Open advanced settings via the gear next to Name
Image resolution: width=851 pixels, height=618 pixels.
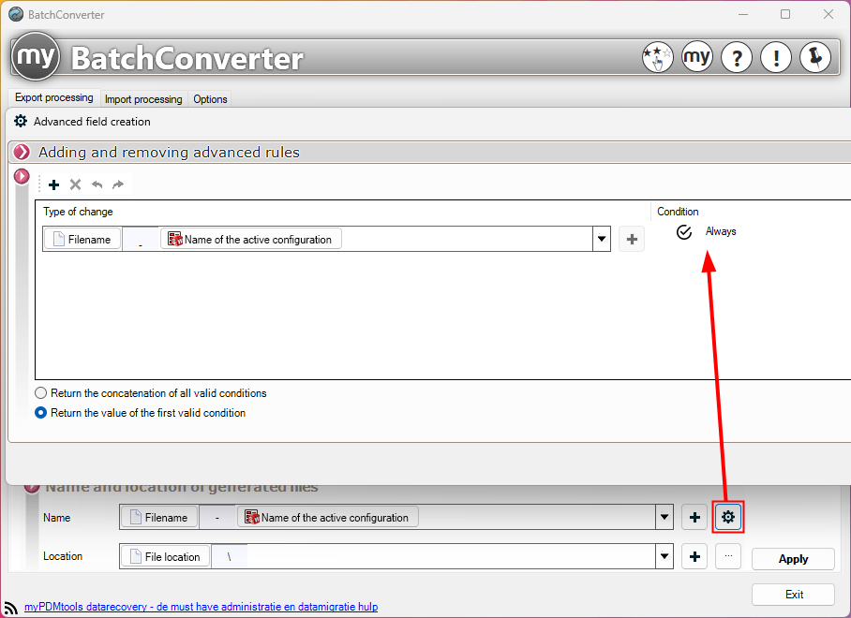pyautogui.click(x=728, y=516)
